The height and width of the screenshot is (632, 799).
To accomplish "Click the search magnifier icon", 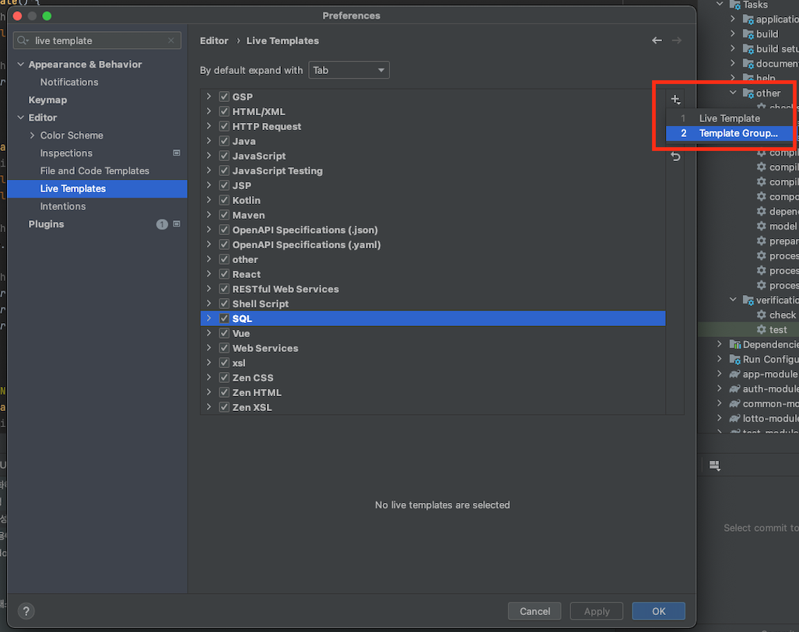I will [x=23, y=40].
